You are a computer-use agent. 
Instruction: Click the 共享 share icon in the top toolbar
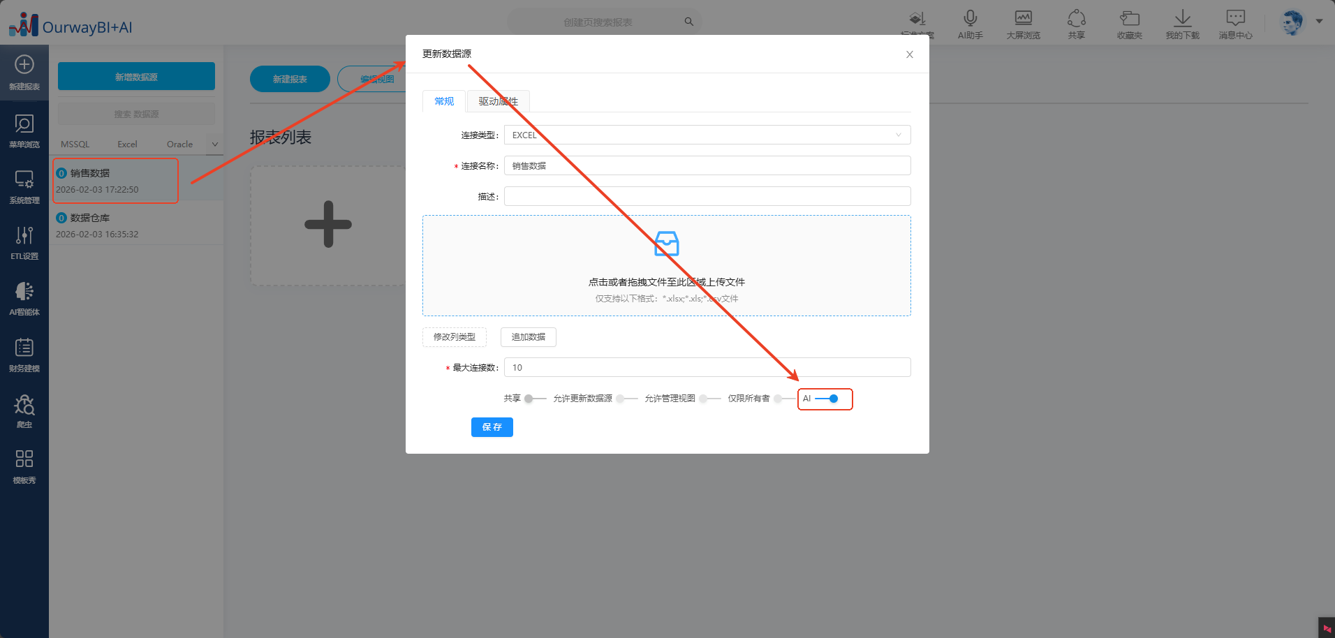click(1076, 24)
